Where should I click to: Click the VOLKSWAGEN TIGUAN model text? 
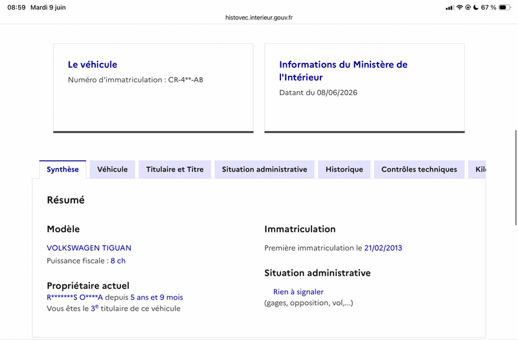(89, 248)
